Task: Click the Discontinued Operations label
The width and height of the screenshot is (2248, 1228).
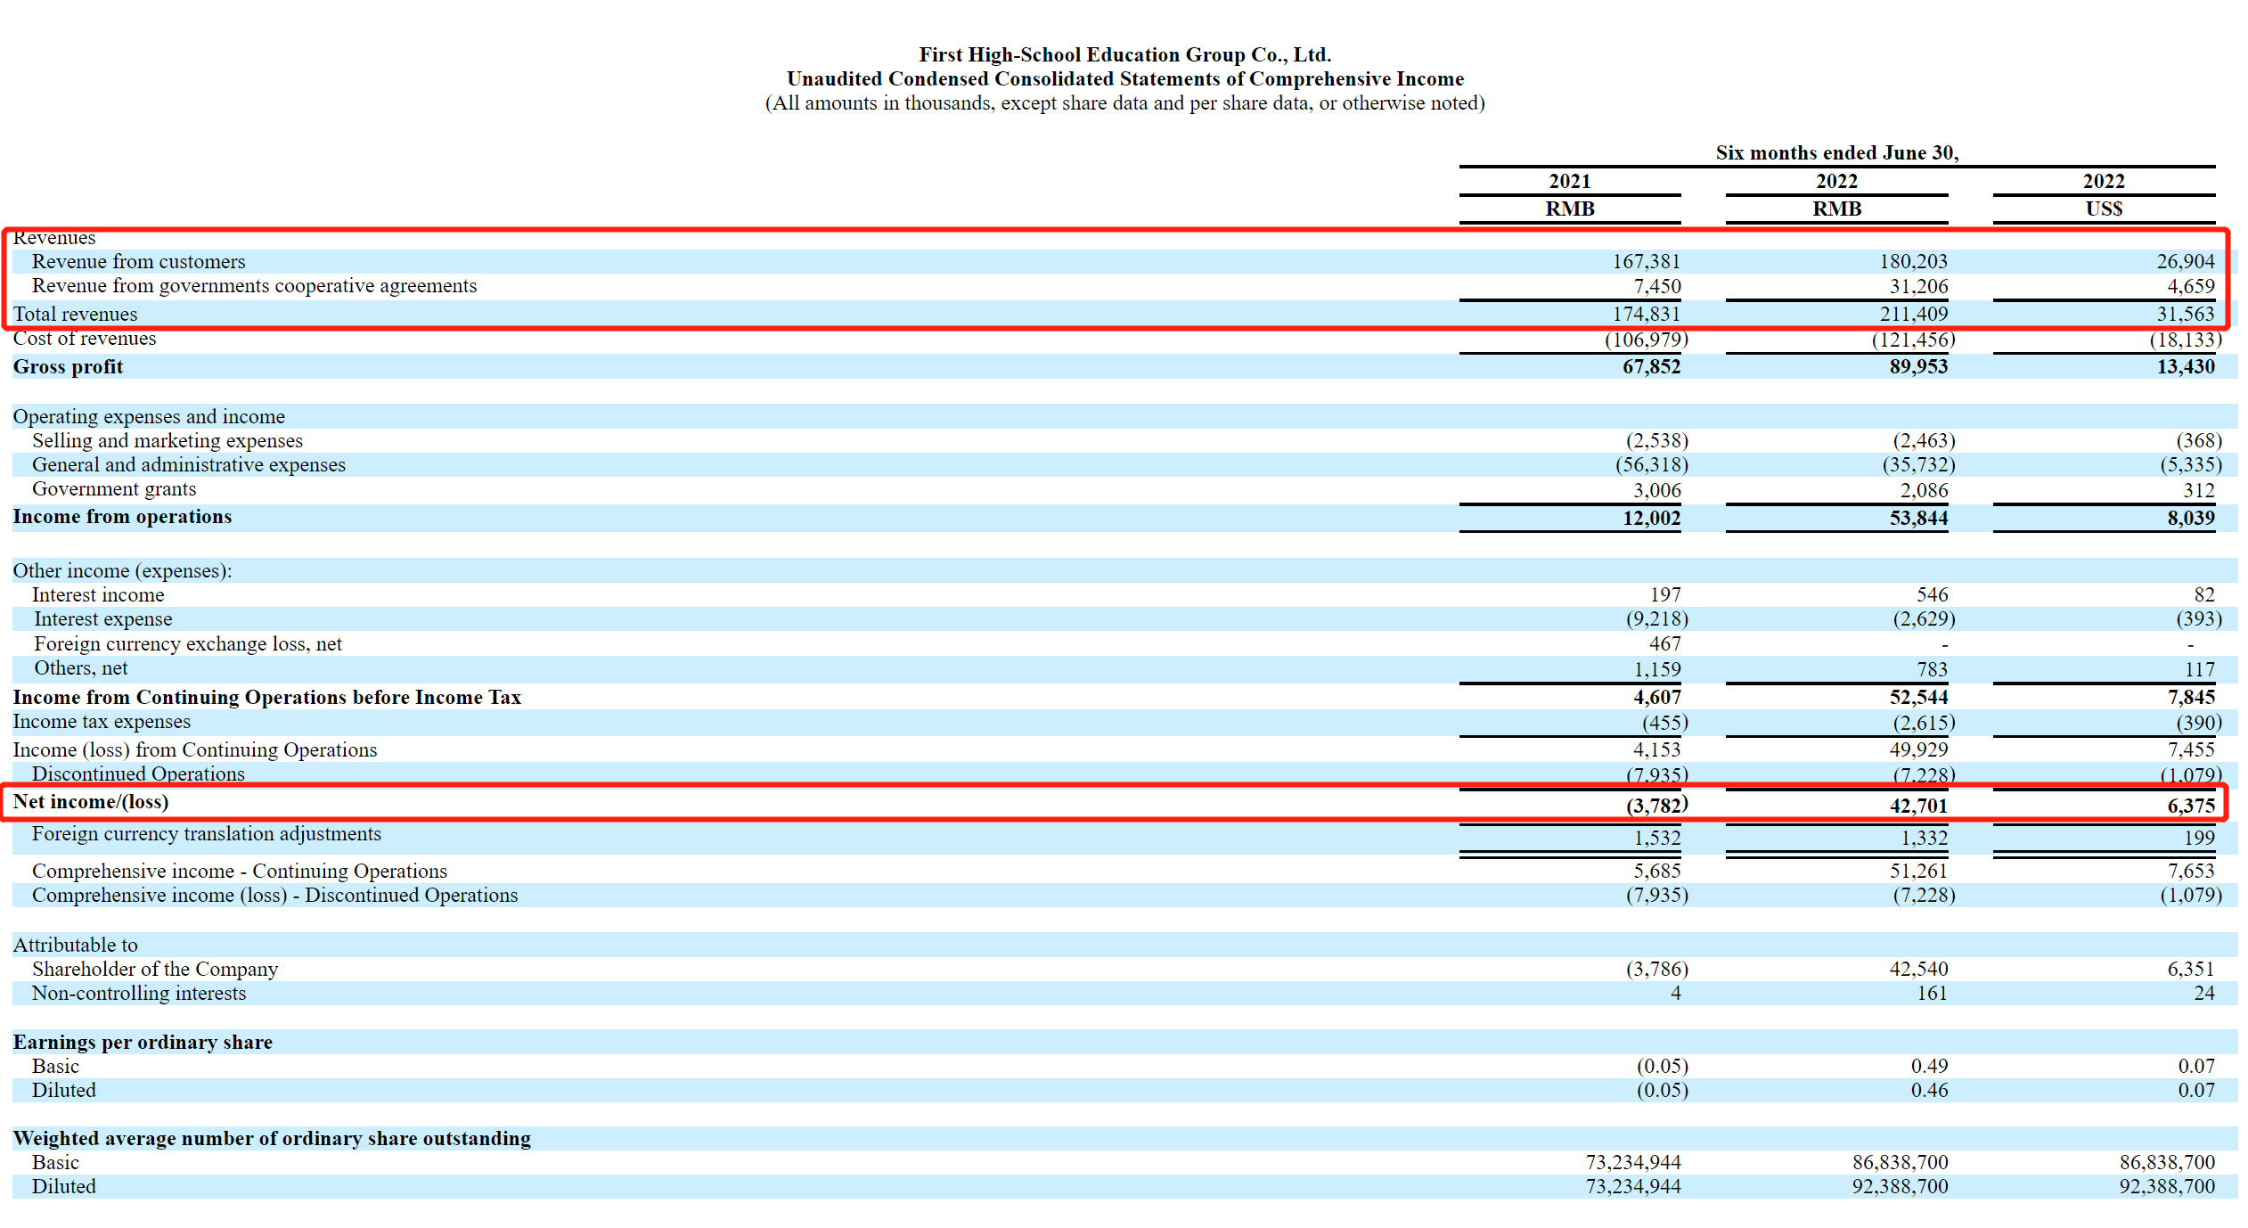Action: 138,774
